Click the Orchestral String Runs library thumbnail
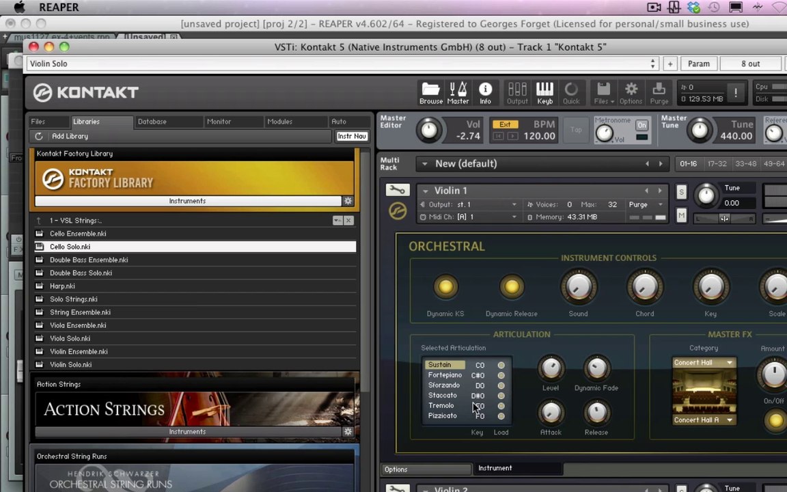 [x=195, y=478]
